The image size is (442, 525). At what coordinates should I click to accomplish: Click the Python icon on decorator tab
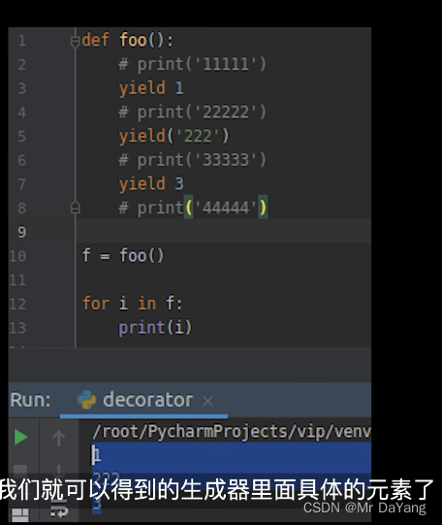86,400
